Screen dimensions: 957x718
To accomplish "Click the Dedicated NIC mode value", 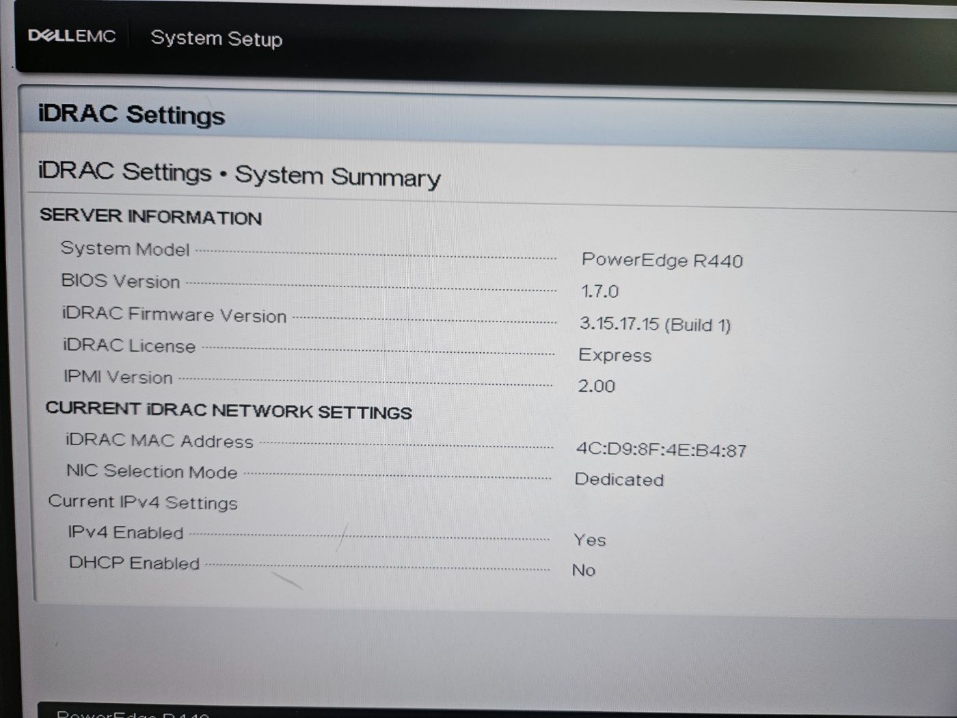I will pos(619,479).
